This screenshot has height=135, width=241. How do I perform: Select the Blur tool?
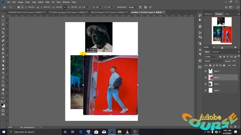(x=3, y=65)
